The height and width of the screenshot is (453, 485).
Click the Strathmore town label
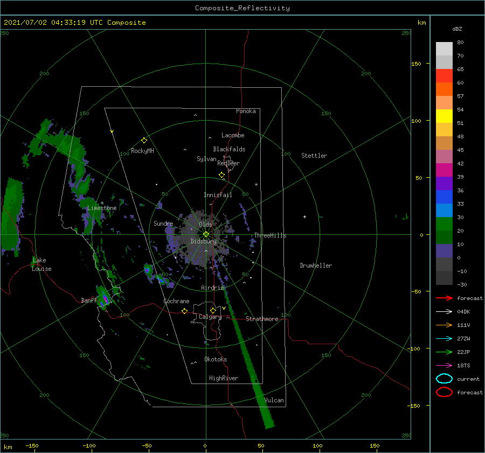262,319
